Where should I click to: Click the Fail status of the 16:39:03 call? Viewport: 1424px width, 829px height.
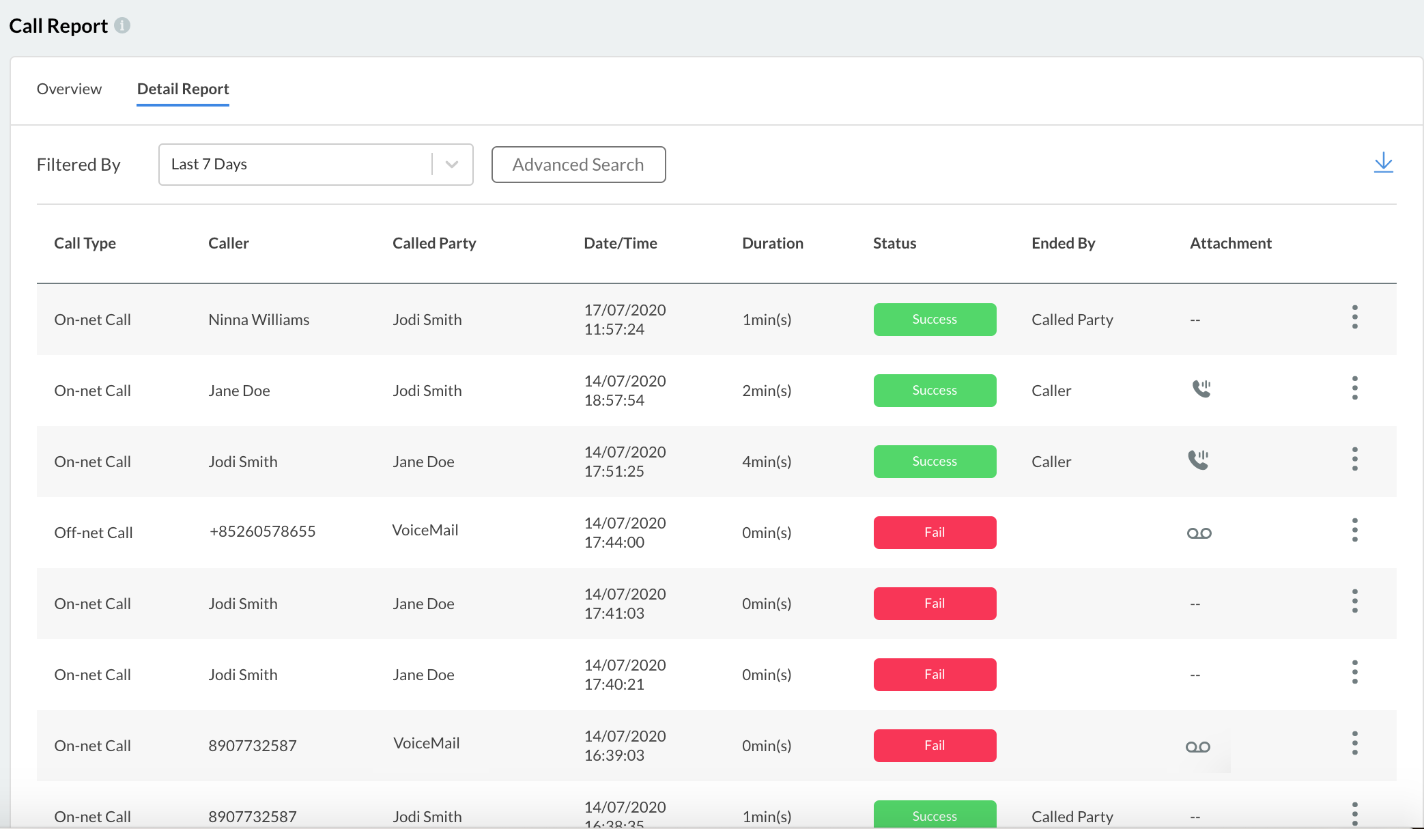[x=935, y=746]
